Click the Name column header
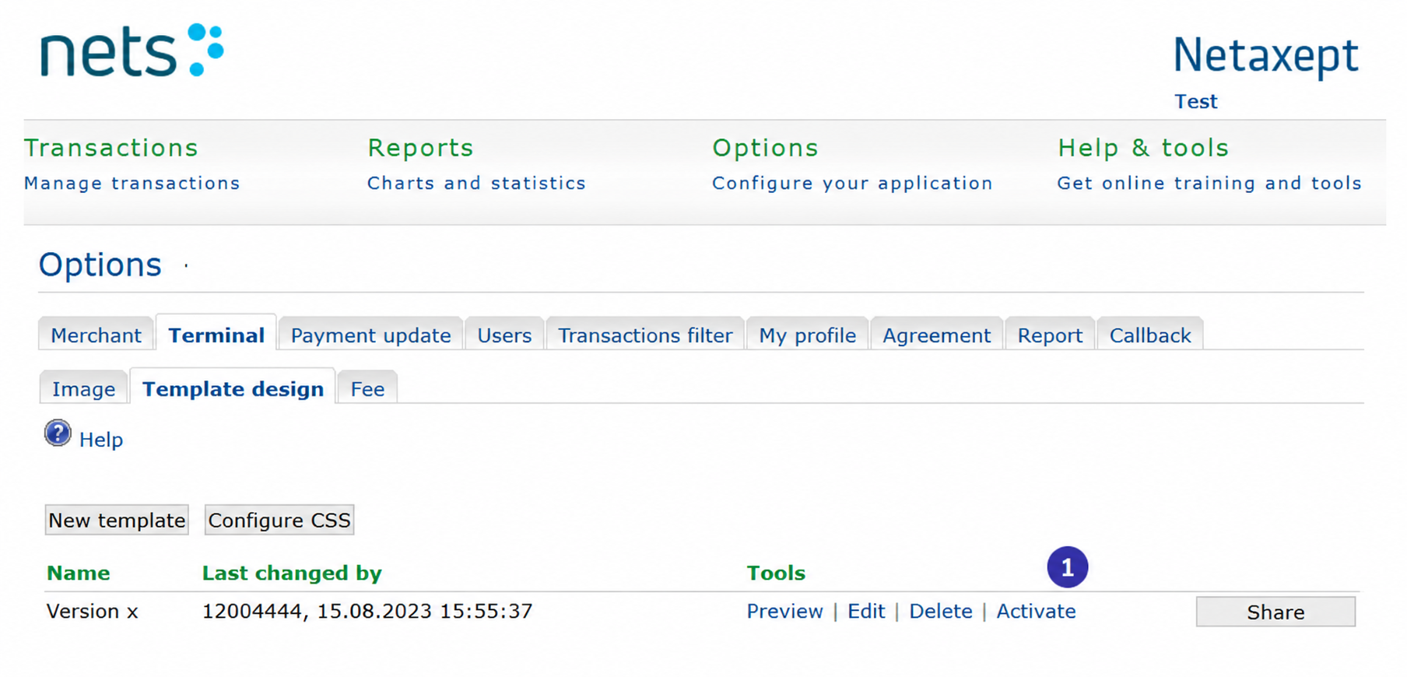 point(78,573)
